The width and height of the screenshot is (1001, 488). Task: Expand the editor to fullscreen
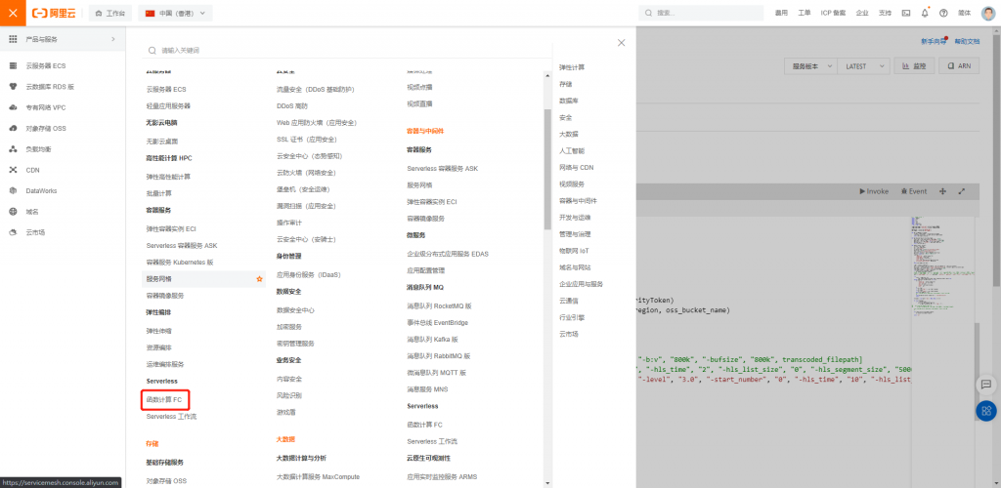click(962, 191)
